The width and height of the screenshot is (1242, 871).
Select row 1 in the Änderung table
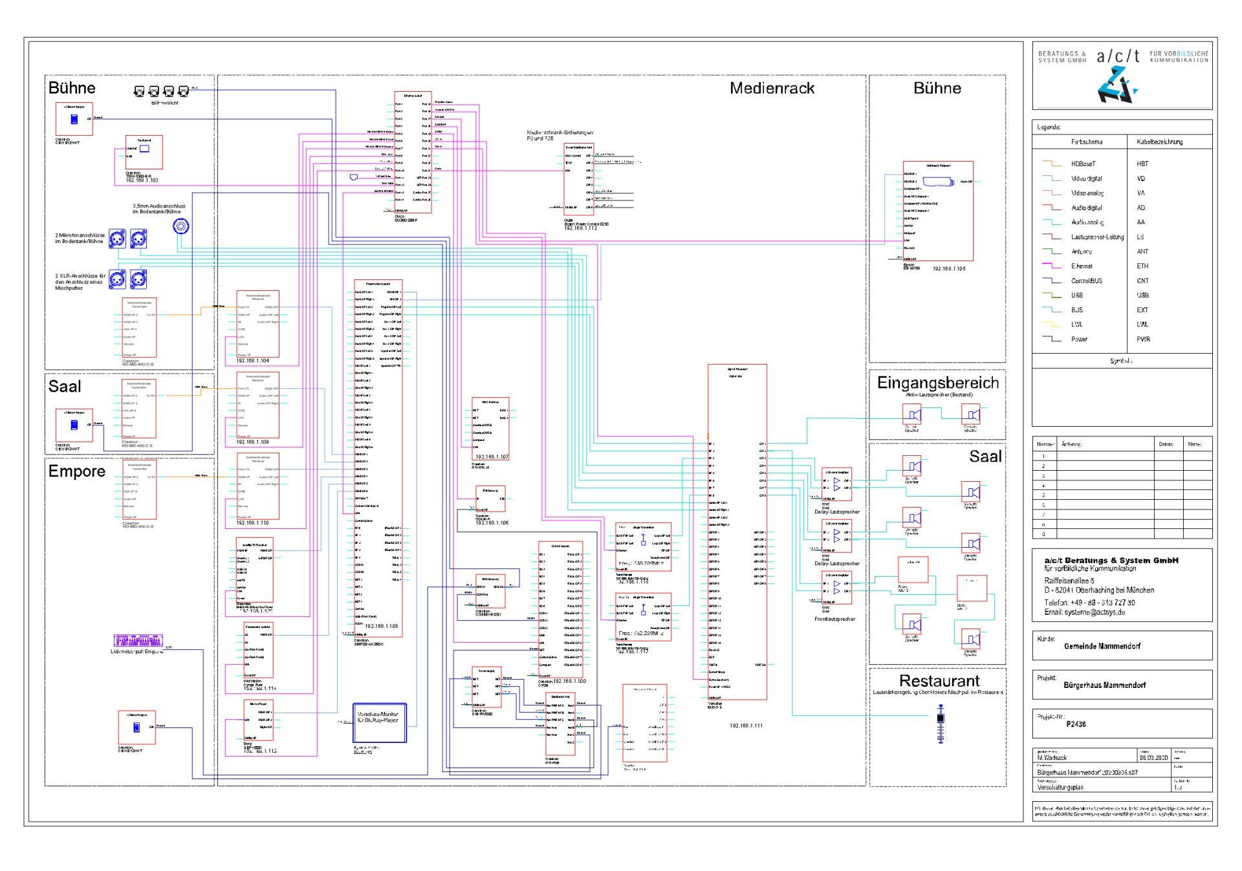(x=1122, y=456)
